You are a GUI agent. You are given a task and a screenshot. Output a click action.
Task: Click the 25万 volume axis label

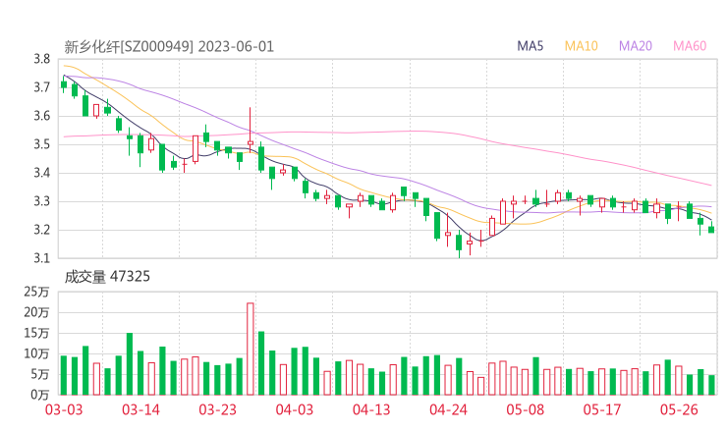coord(36,292)
